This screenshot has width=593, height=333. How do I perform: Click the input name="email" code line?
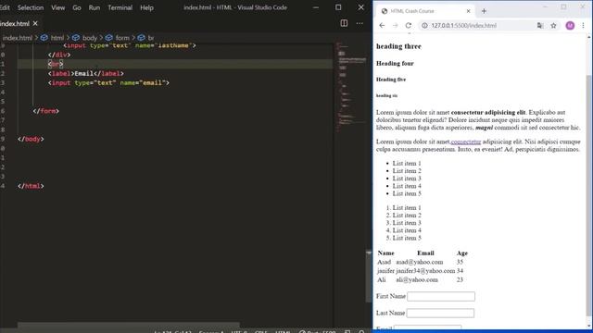click(x=108, y=82)
